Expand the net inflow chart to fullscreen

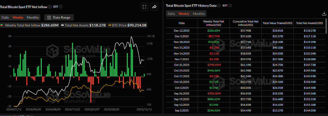[145, 7]
